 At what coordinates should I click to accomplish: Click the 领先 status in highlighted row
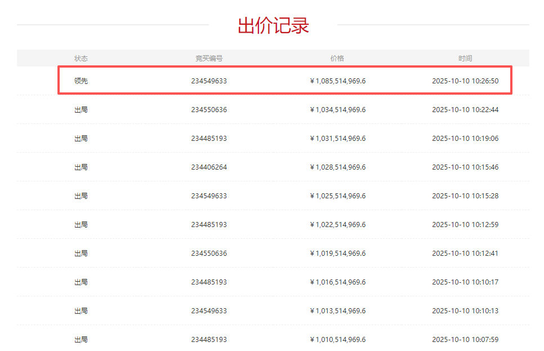(81, 81)
